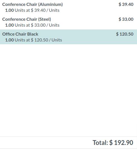This screenshot has width=137, height=155.
Task: Click the 1.00 quantity of Office Chair Black
Action: coord(9,40)
